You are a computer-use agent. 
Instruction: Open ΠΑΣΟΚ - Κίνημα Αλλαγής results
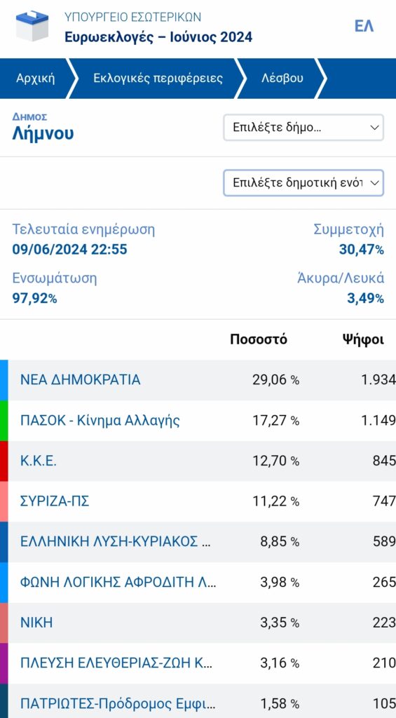click(100, 421)
